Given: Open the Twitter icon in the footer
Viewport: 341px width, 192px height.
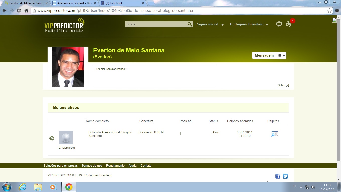Looking at the screenshot, I should coord(285,176).
